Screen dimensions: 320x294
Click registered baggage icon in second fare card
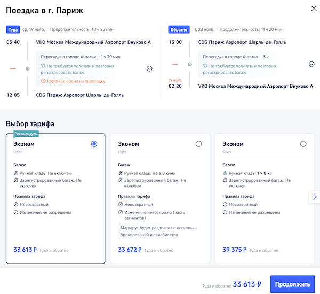[121, 181]
